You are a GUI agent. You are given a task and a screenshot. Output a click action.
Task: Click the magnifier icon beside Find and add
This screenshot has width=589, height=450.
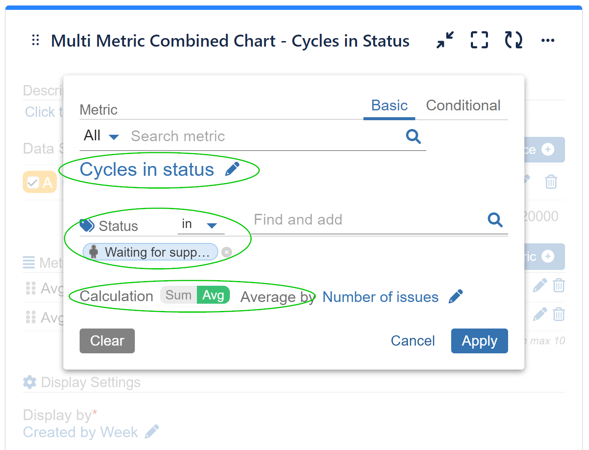[495, 220]
